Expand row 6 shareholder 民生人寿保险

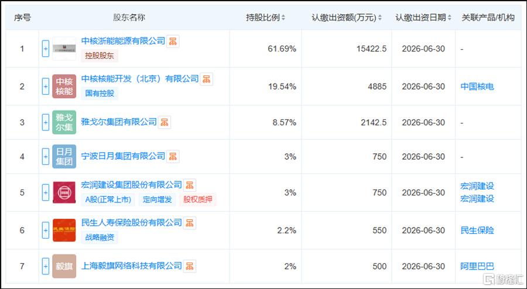pos(45,230)
